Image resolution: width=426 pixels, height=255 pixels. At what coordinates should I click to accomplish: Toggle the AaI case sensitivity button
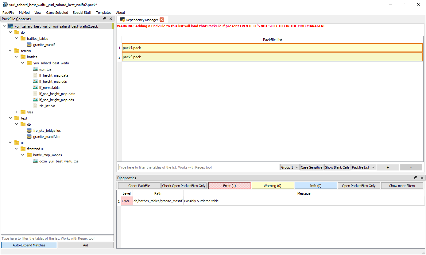(x=86, y=245)
